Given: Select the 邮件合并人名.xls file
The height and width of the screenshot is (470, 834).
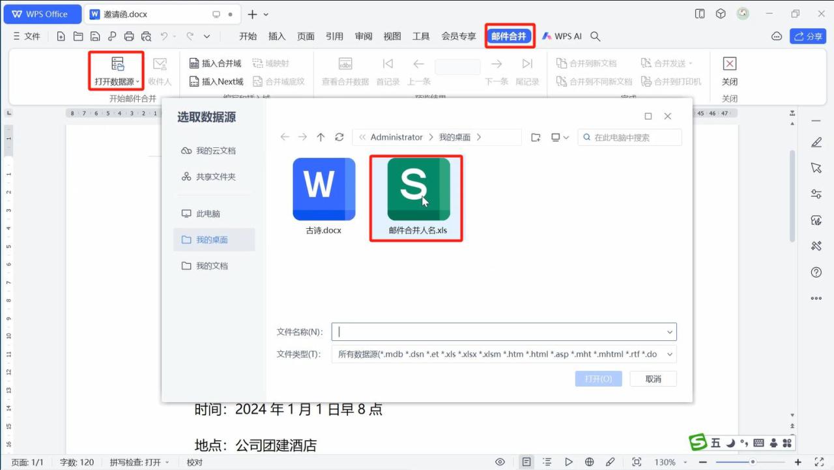Looking at the screenshot, I should pos(418,198).
